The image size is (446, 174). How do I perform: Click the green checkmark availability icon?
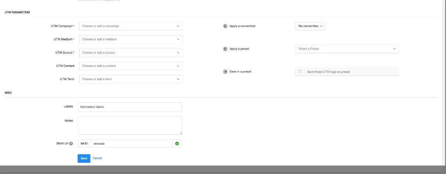click(177, 144)
